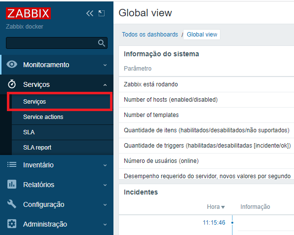Click the Serviços stopwatch icon
This screenshot has width=294, height=235.
click(12, 84)
